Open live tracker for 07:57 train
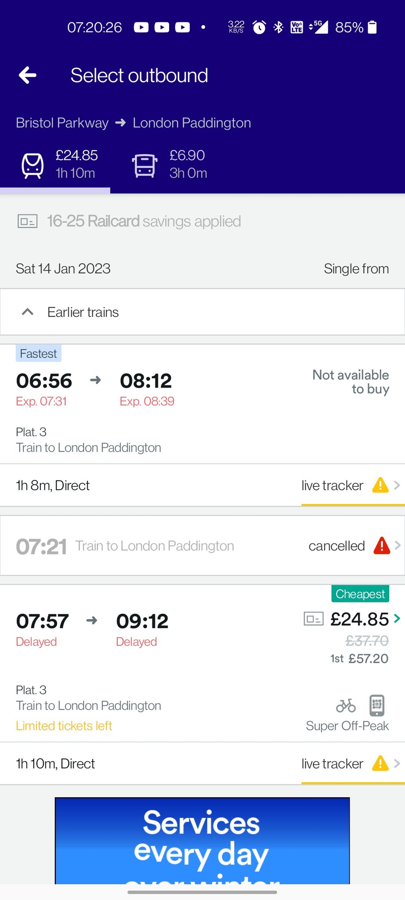This screenshot has width=405, height=900. point(332,764)
